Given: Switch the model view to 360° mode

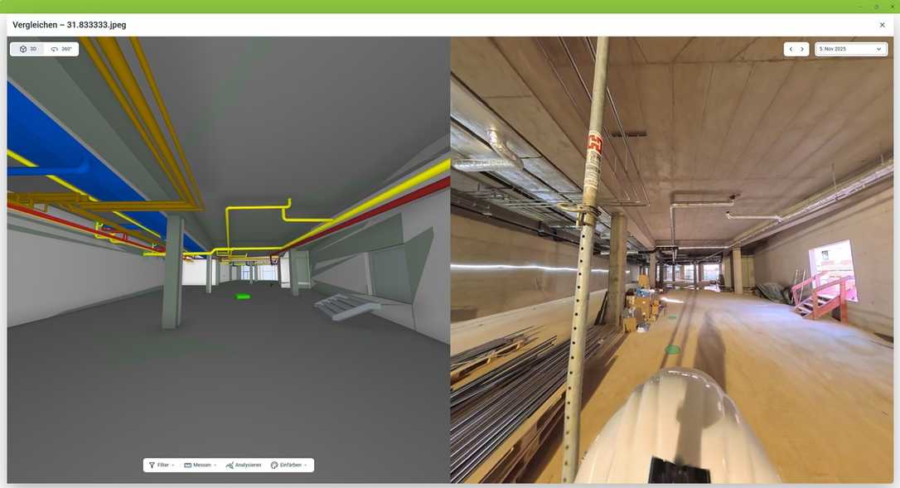Looking at the screenshot, I should click(60, 49).
